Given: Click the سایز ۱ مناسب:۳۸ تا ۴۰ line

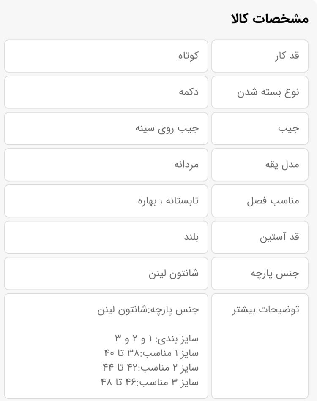Looking at the screenshot, I should tap(151, 354).
